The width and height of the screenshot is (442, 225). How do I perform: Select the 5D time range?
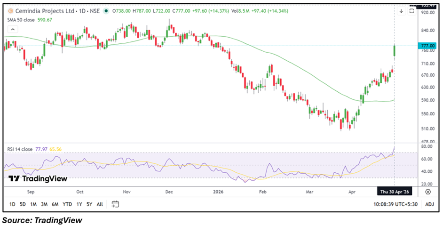tap(23, 204)
